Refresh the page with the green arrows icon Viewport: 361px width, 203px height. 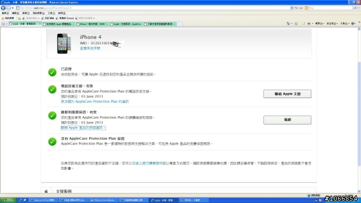[x=296, y=8]
